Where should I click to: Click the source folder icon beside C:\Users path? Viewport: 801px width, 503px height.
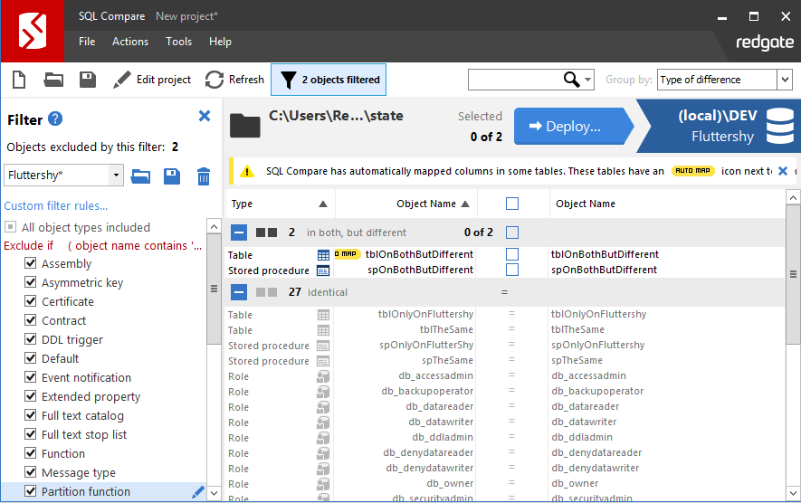245,126
